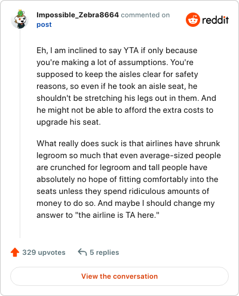
Task: Click the reddit wordmark text
Action: (215, 20)
